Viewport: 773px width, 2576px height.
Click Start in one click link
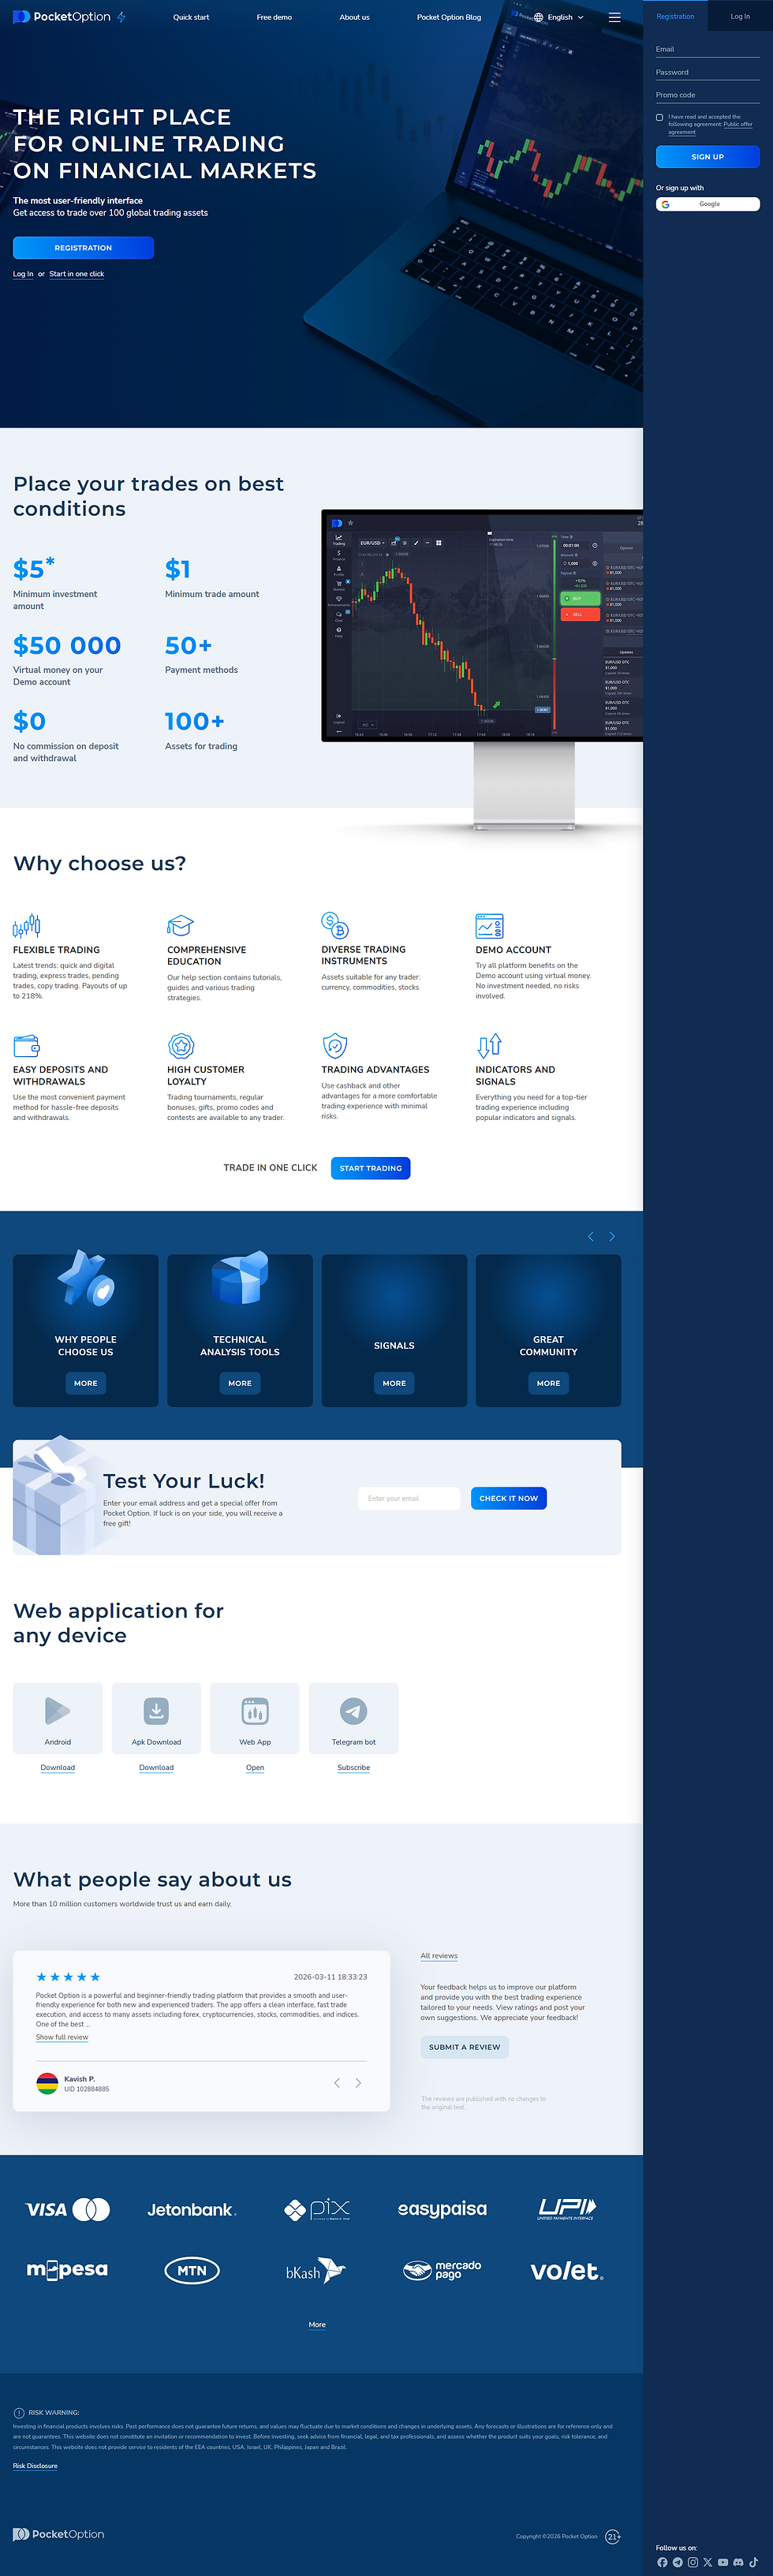77,274
